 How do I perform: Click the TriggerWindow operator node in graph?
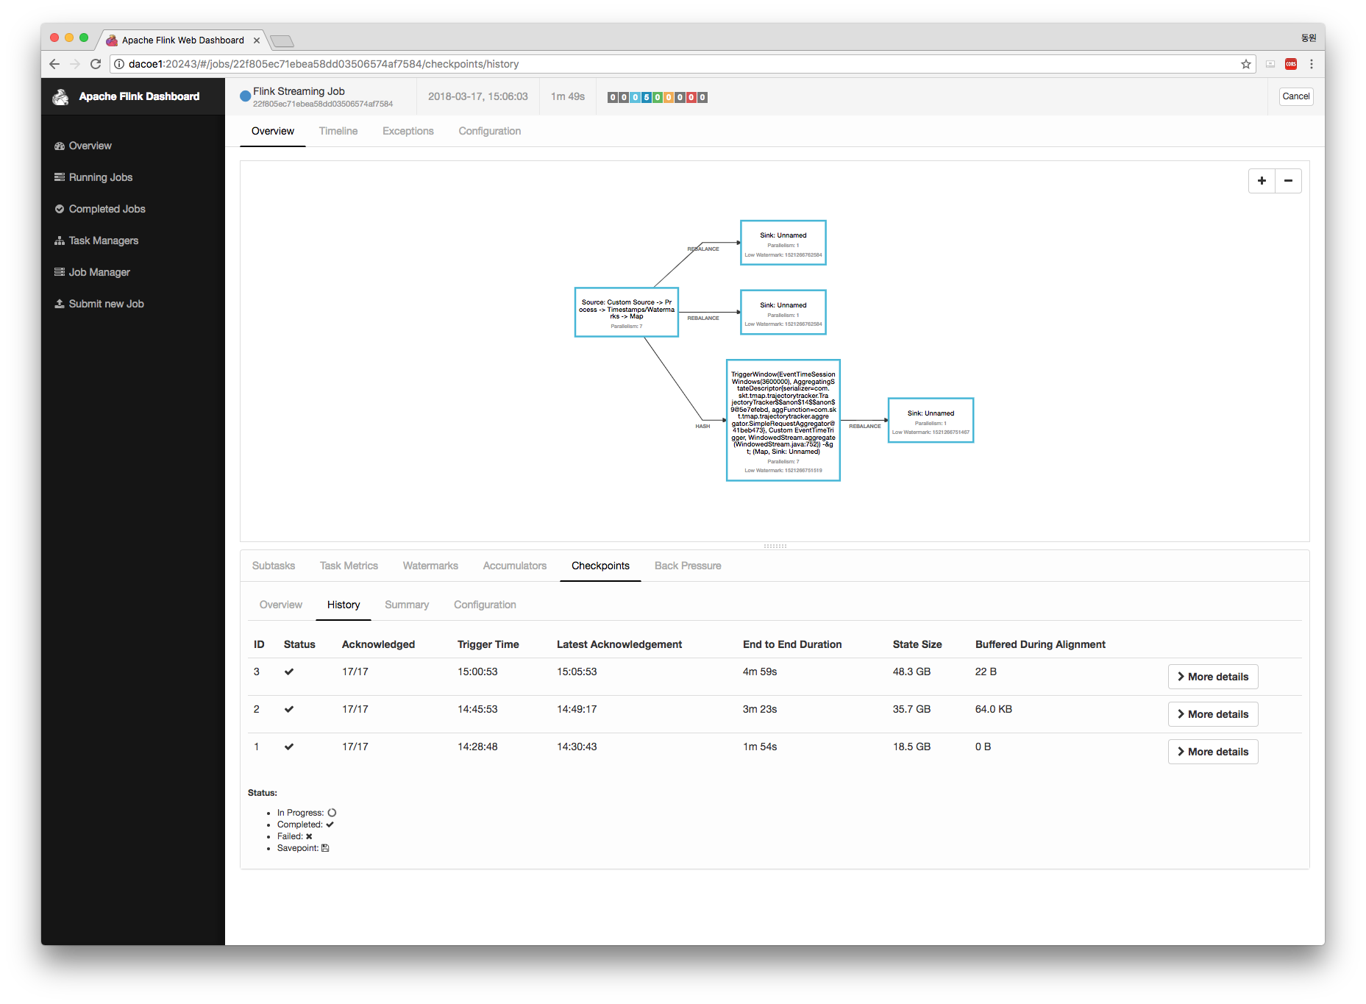click(783, 420)
